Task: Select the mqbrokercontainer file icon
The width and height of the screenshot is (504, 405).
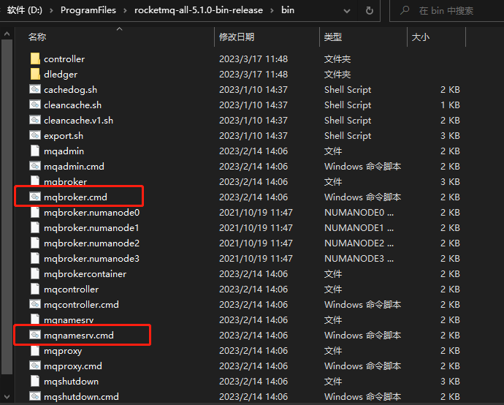Action: click(35, 273)
